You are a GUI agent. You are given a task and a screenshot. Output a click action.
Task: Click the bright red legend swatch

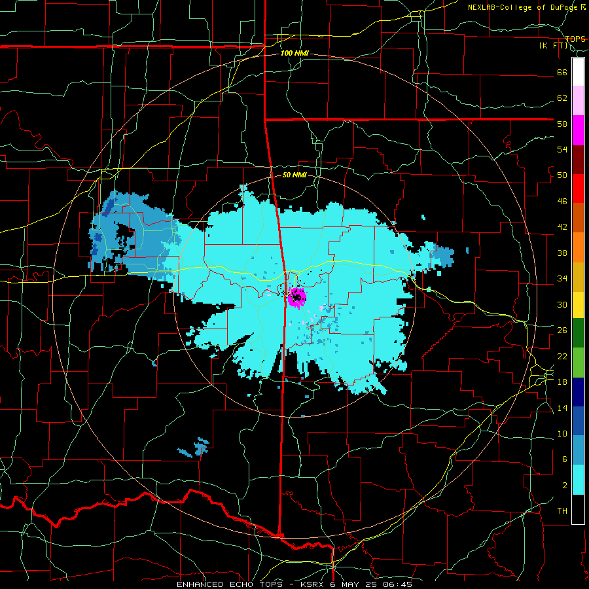578,188
